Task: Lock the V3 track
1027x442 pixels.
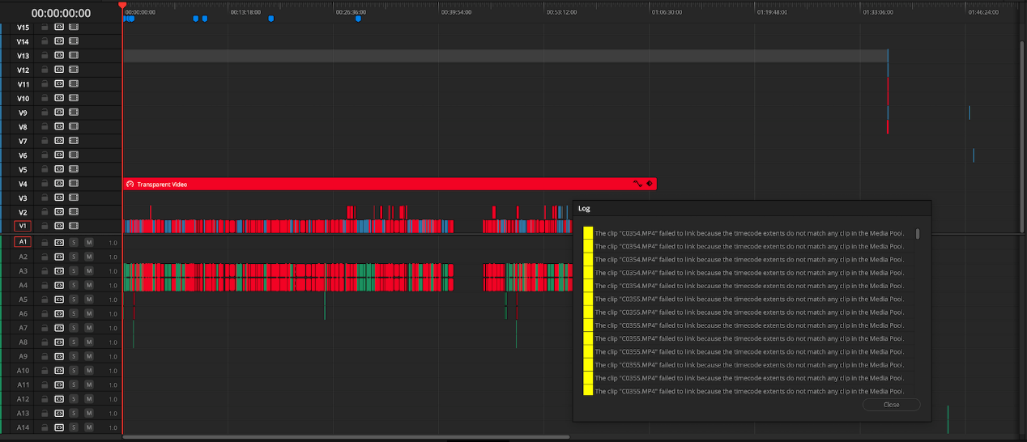Action: [45, 198]
